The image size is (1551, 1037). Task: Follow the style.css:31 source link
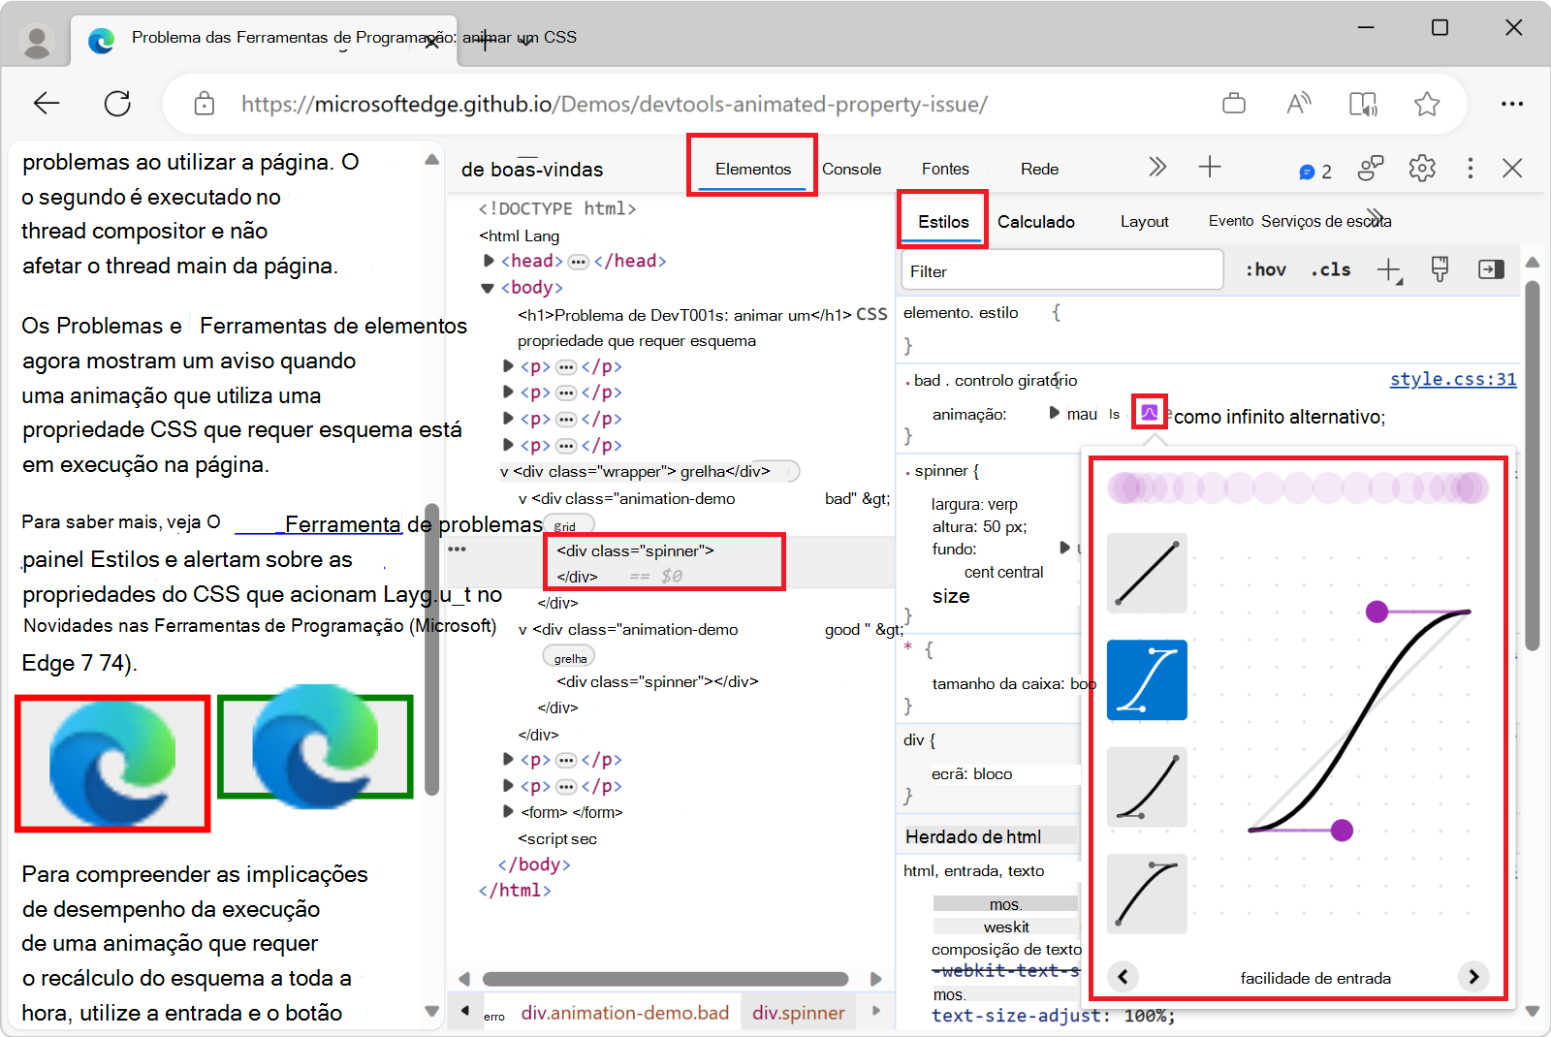(x=1452, y=379)
